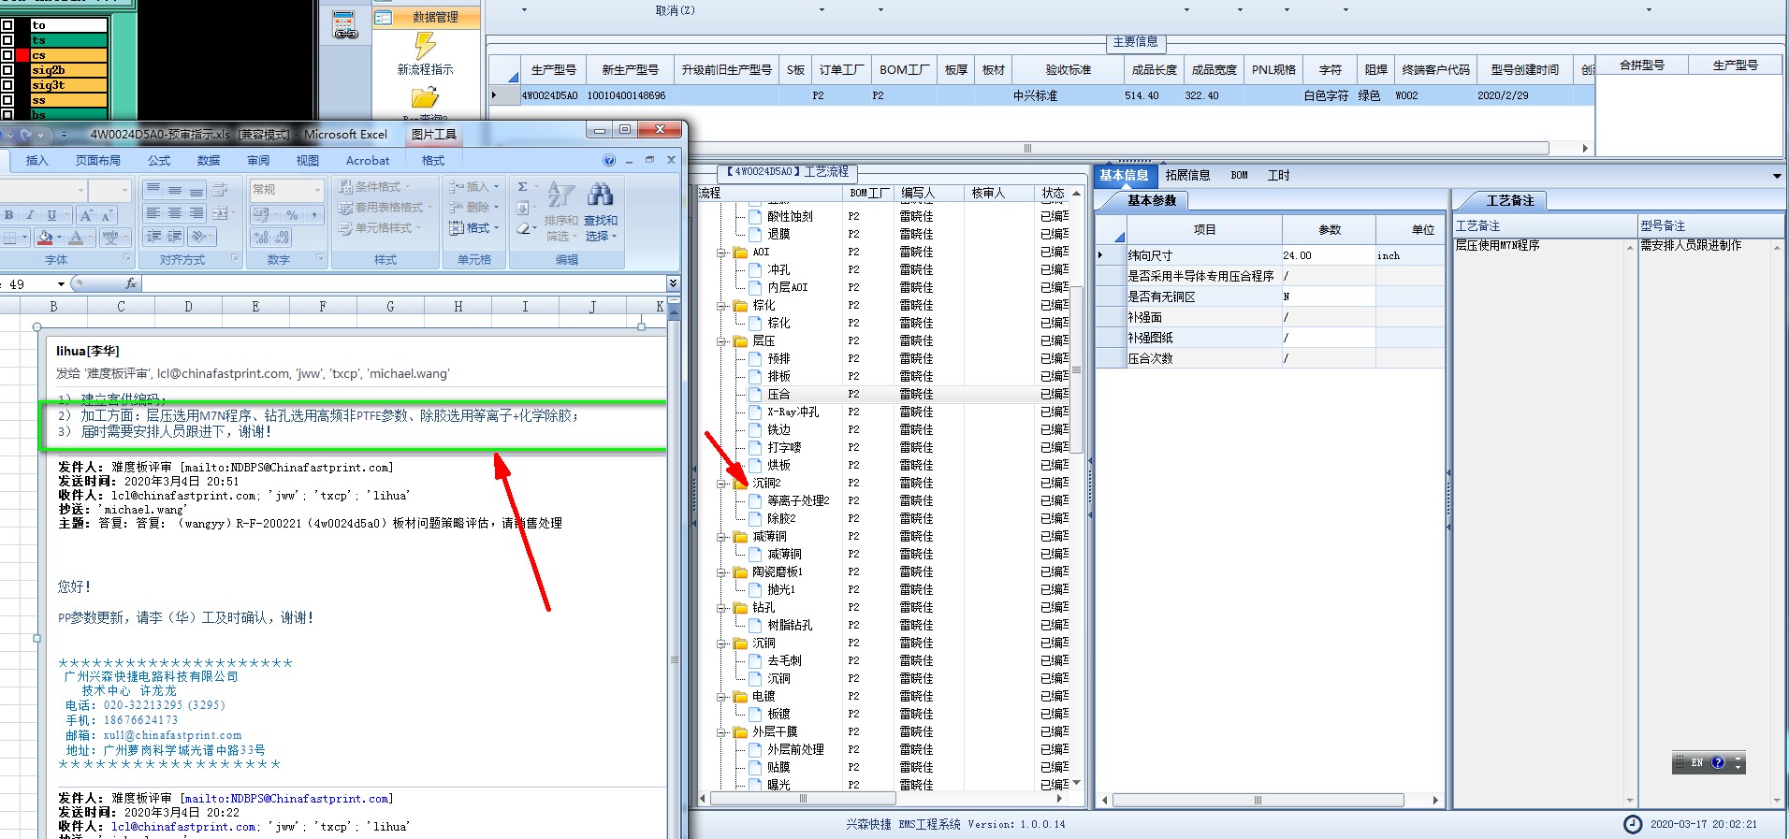Collapse the 层压 folder node
1789x839 pixels.
[x=721, y=341]
